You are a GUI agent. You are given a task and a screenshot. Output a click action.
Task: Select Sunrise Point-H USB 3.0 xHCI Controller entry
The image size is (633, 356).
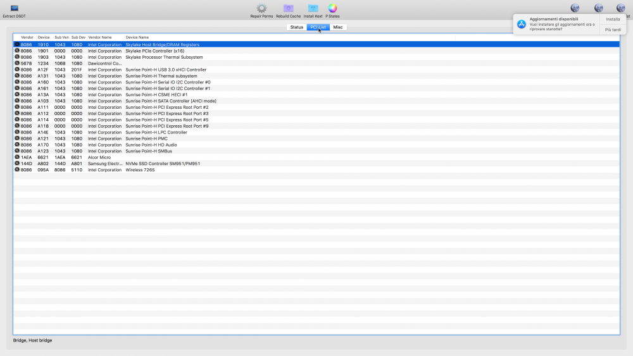pos(166,70)
